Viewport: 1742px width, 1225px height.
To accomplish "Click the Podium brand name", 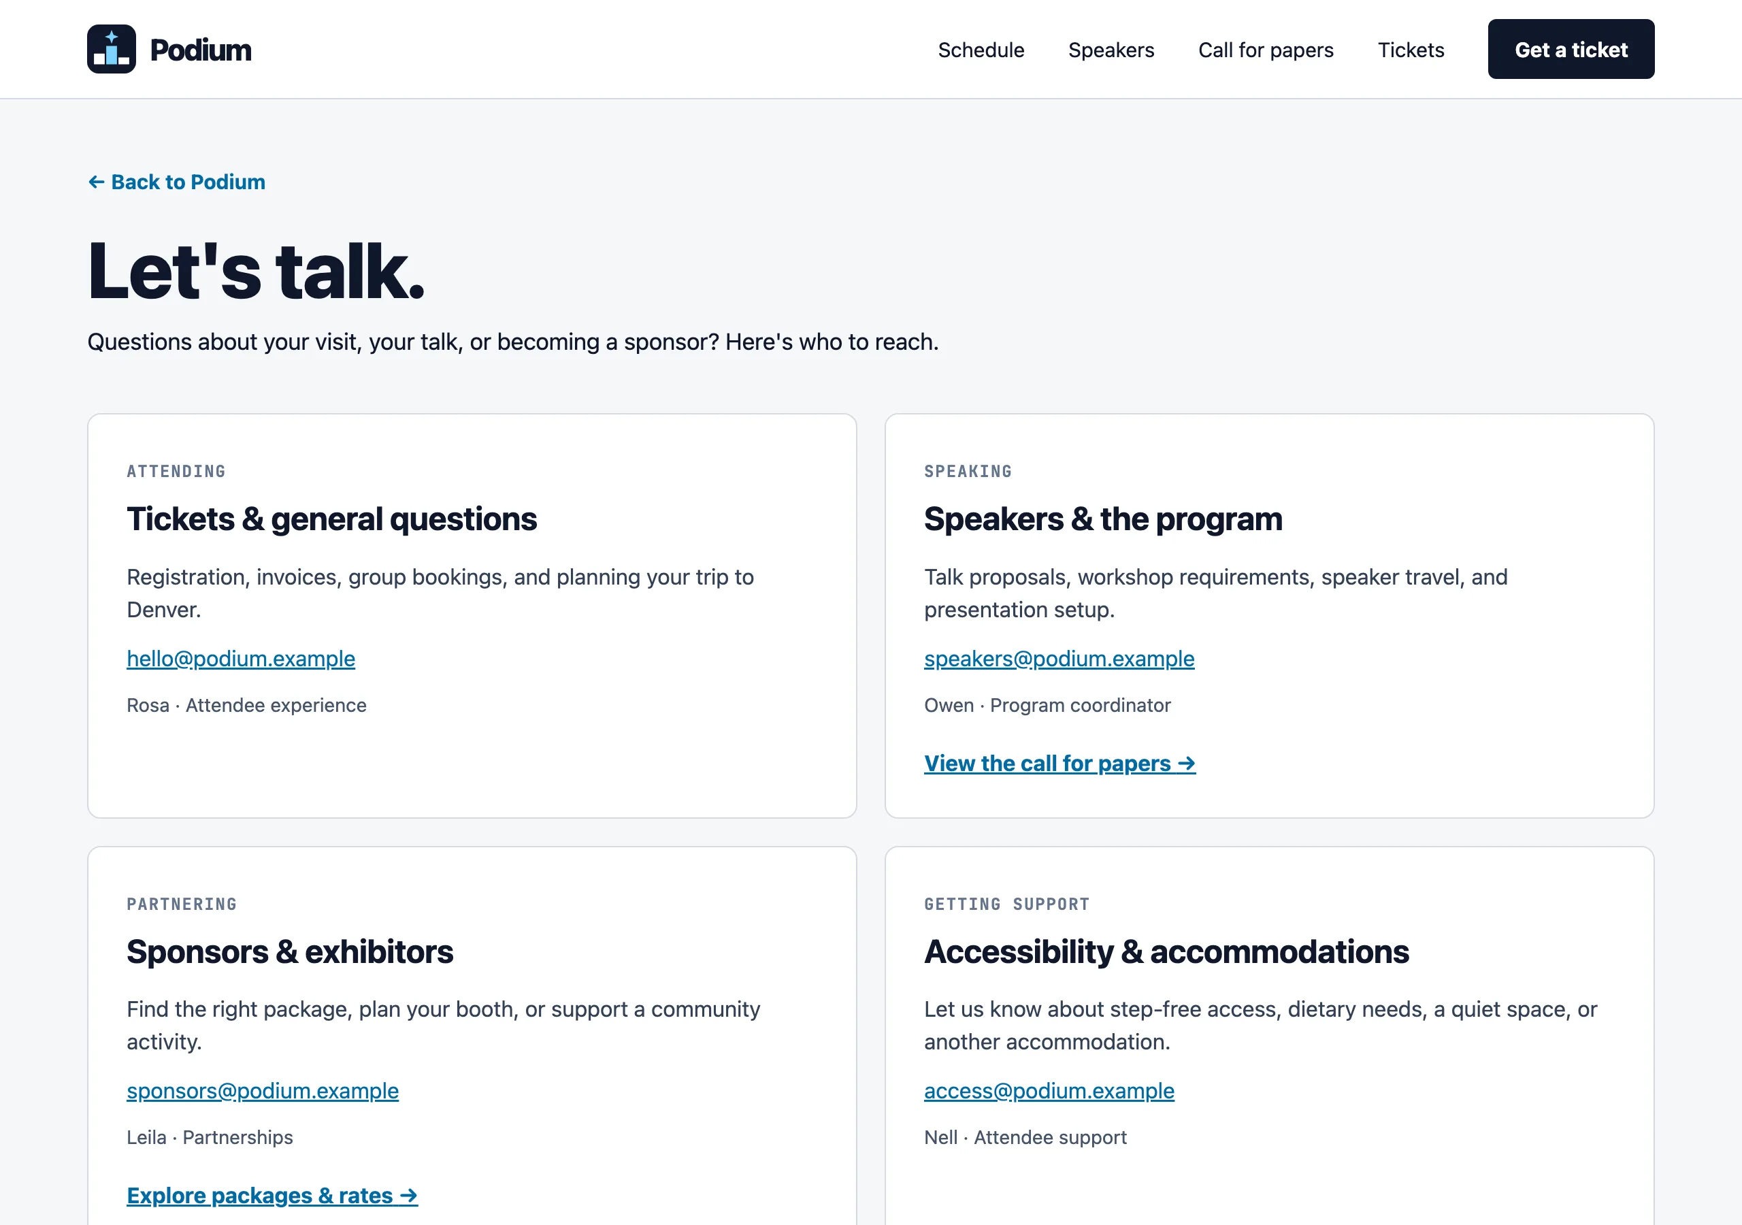I will [200, 50].
